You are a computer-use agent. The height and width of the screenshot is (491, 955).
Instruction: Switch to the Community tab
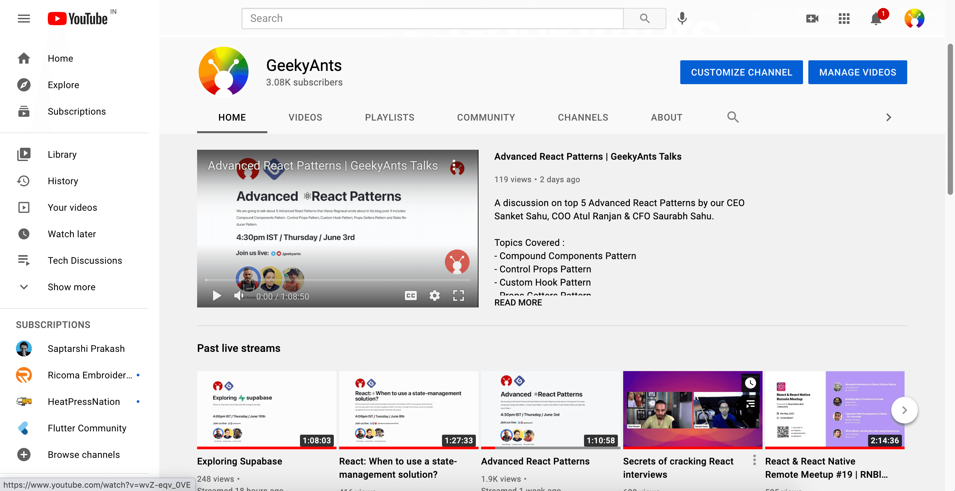pos(486,117)
